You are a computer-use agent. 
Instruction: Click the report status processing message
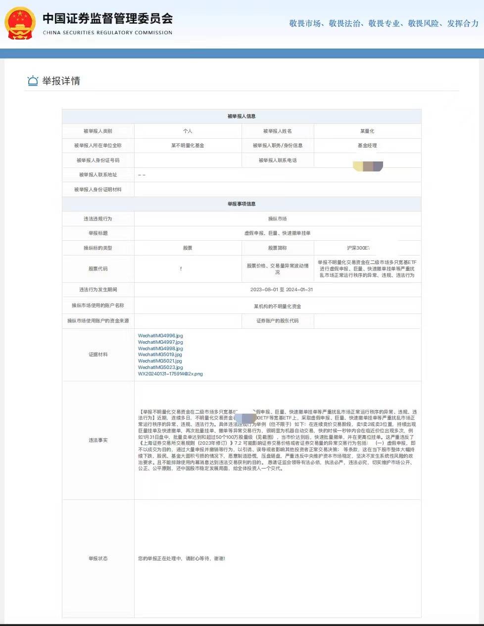(x=181, y=559)
